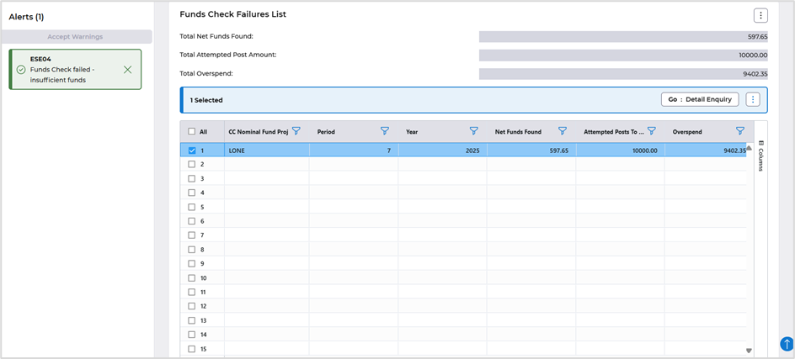This screenshot has height=359, width=795.
Task: Open filter for Attempted Posts To column
Action: (x=652, y=131)
